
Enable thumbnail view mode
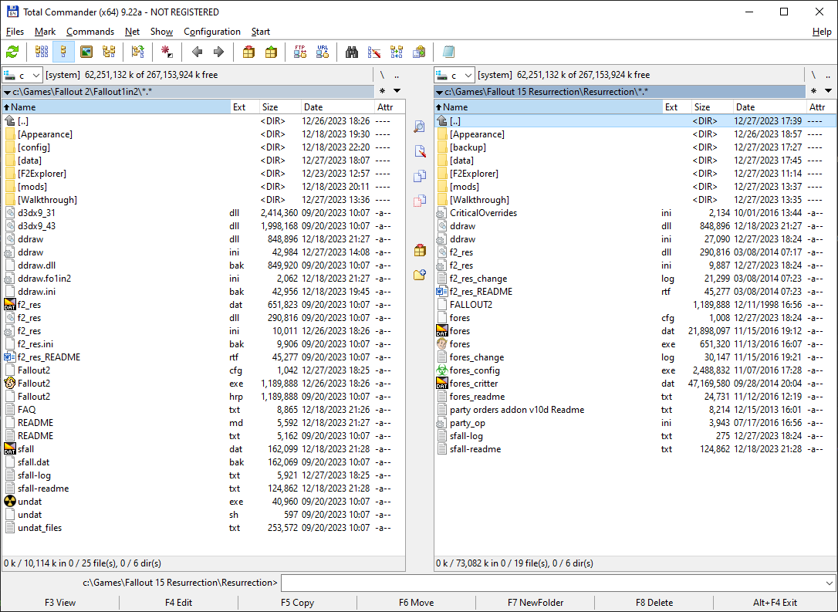(x=86, y=52)
